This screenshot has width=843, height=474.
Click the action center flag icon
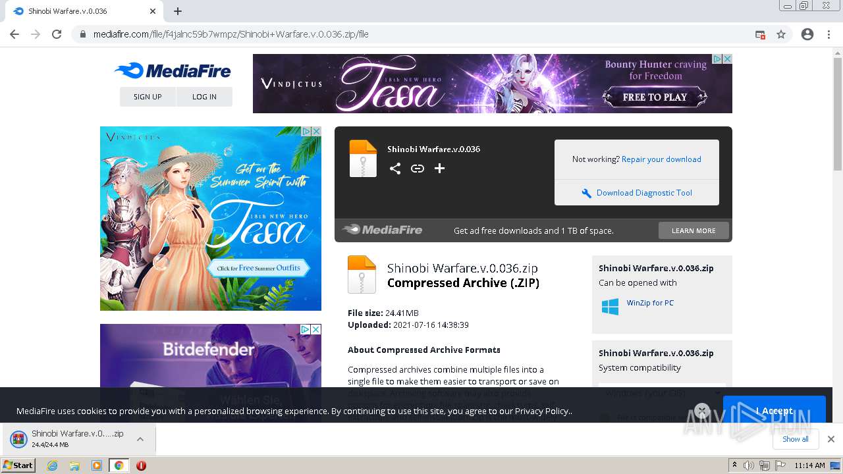tap(780, 465)
